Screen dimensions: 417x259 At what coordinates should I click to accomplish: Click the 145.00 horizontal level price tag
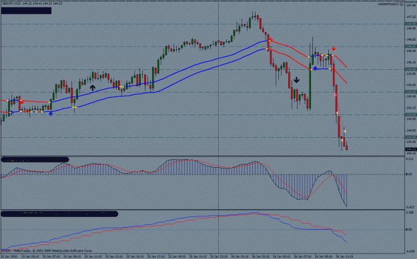click(411, 115)
